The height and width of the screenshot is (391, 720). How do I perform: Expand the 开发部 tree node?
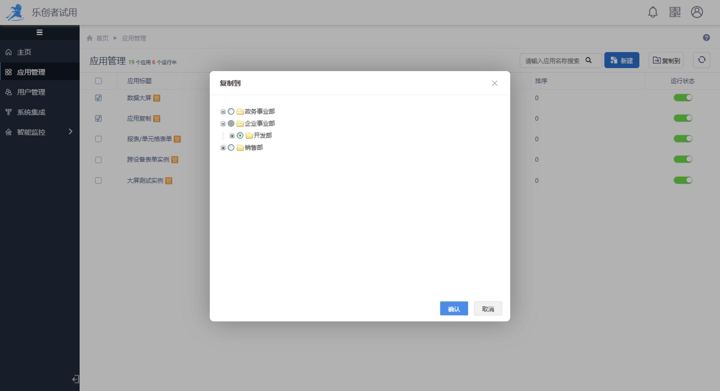pyautogui.click(x=232, y=136)
